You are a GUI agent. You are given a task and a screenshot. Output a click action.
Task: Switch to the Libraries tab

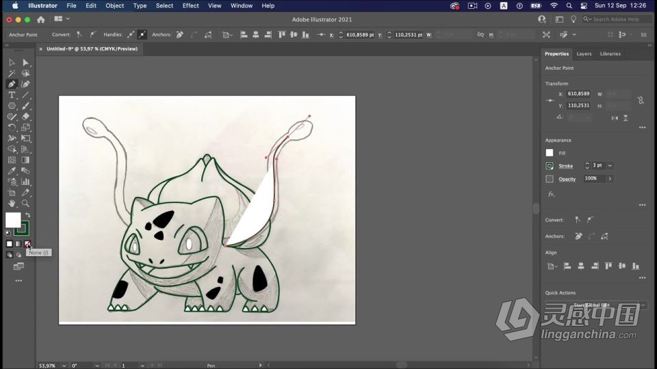point(610,54)
